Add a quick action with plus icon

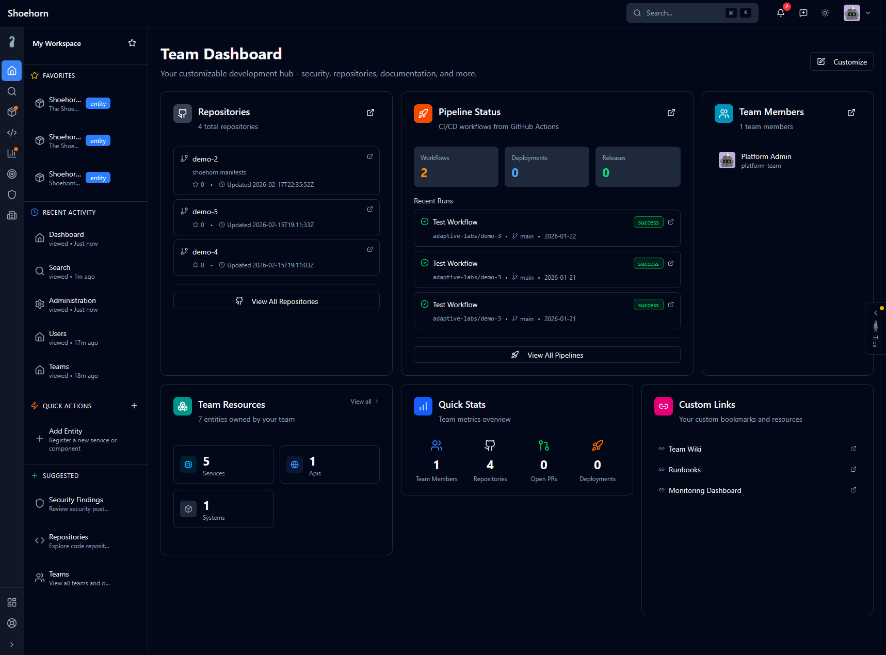[134, 406]
